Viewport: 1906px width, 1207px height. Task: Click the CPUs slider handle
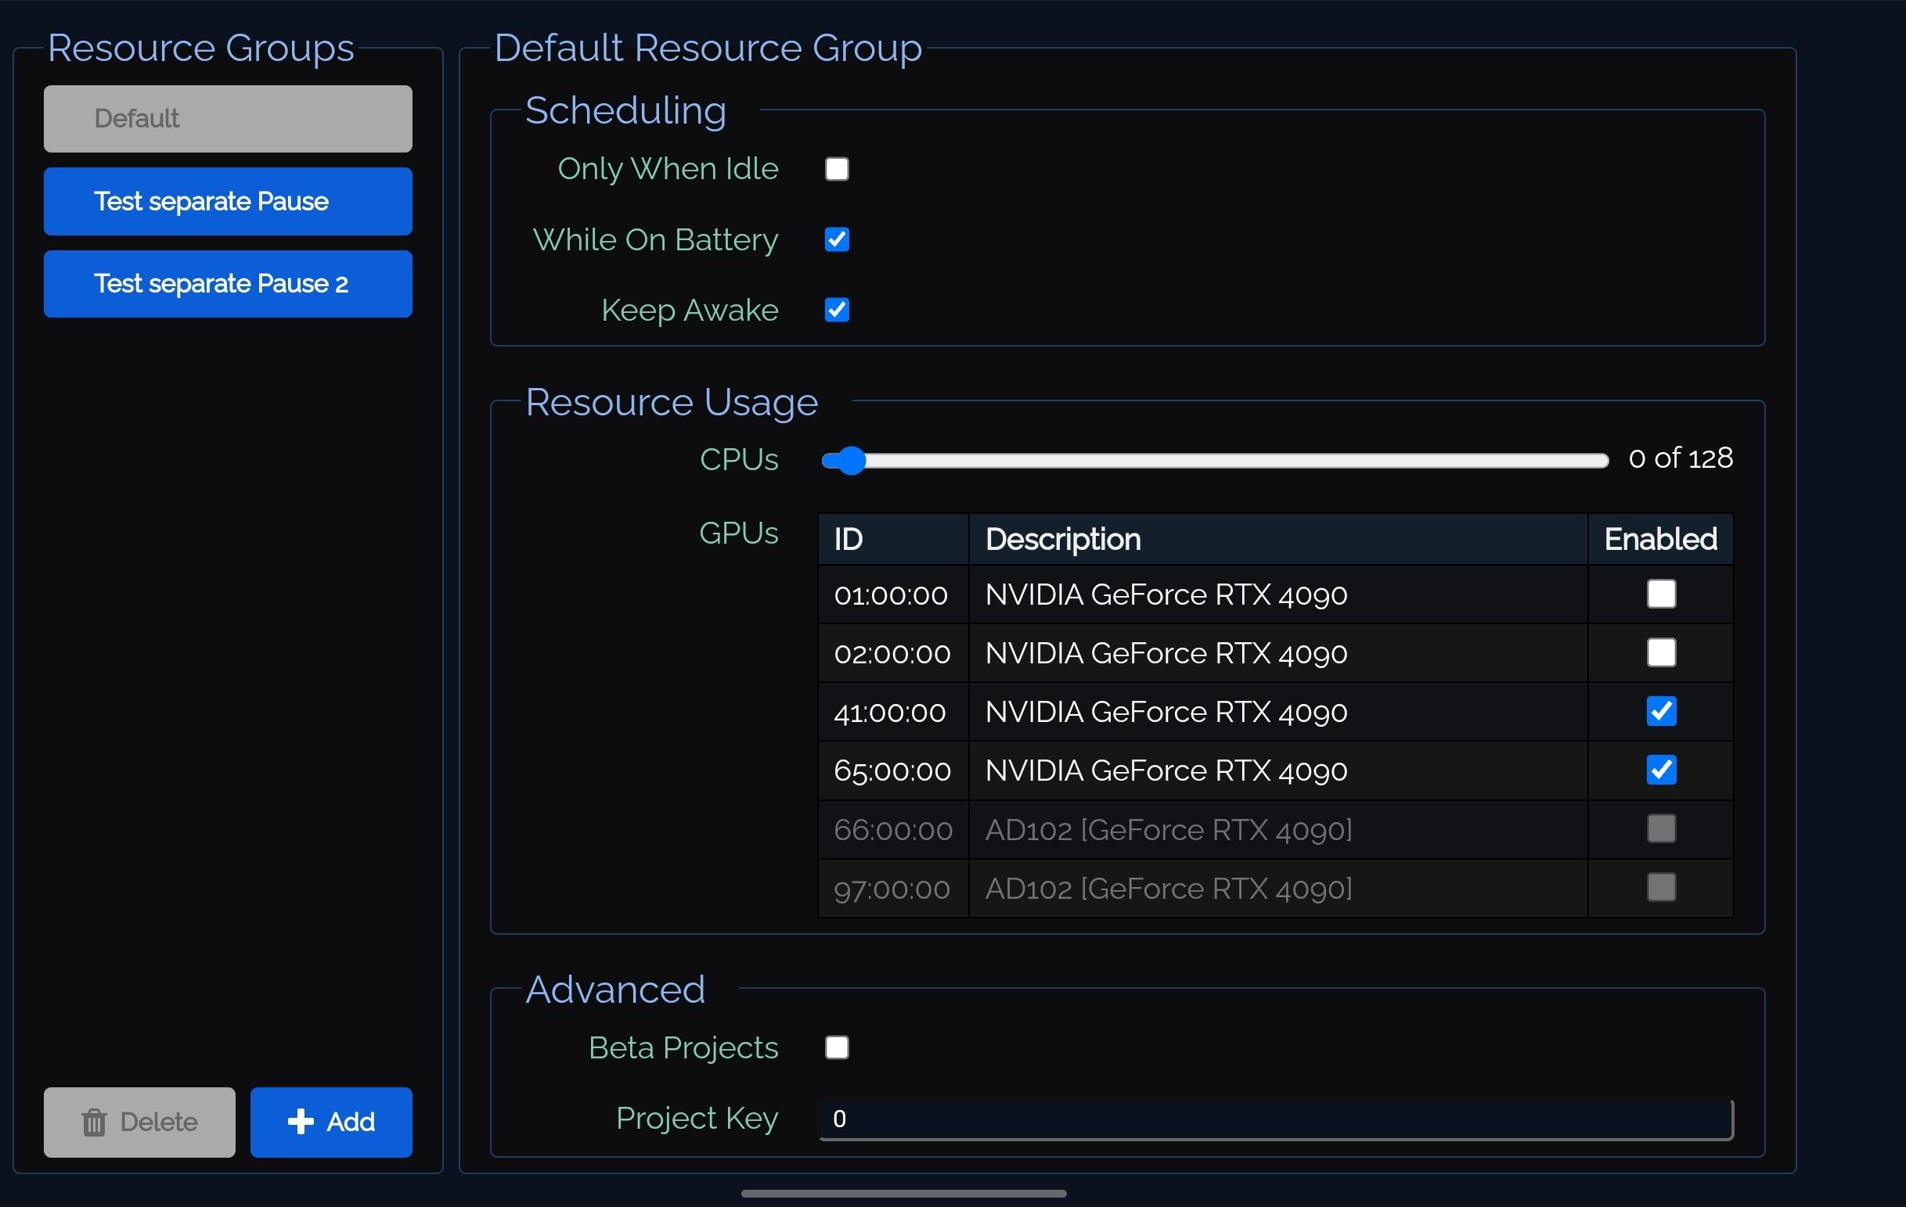point(851,460)
